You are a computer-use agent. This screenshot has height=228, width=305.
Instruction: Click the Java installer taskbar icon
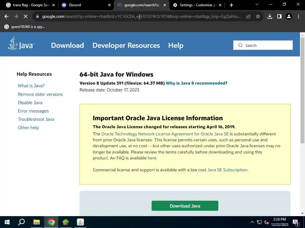80,222
